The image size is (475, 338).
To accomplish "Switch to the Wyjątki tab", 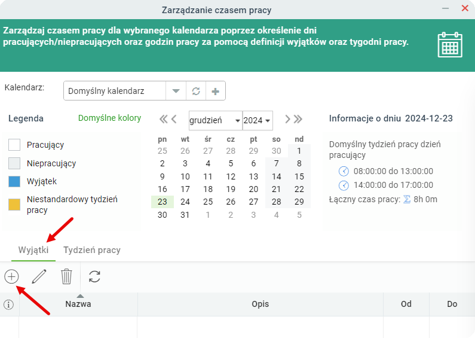I will [x=33, y=250].
